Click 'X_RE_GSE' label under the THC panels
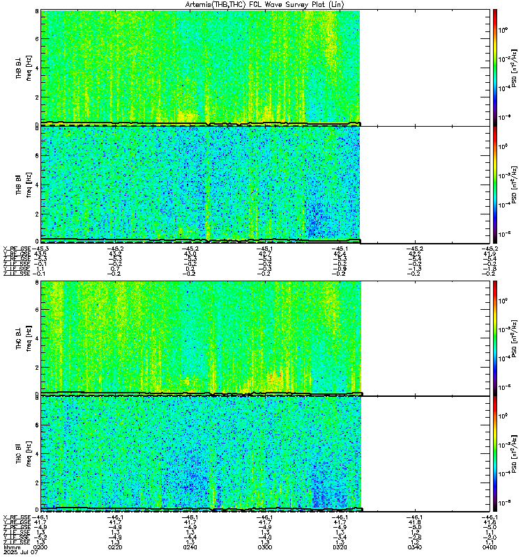The image size is (523, 557). click(17, 517)
